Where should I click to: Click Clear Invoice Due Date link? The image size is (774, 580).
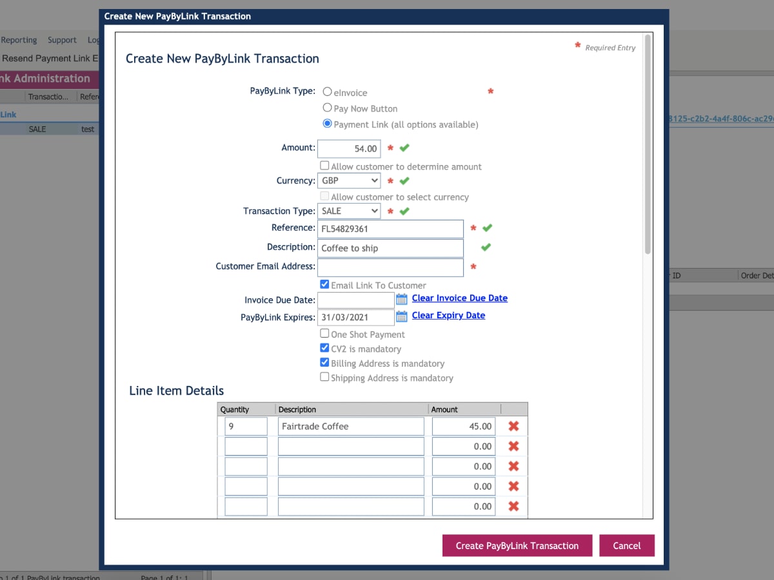460,298
